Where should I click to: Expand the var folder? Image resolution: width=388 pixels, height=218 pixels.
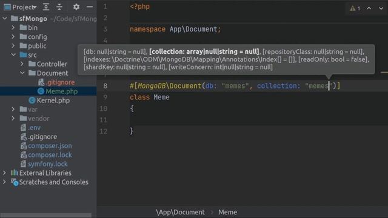[13, 109]
